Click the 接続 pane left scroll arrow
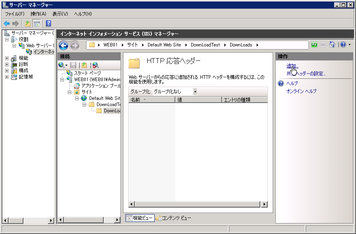The height and width of the screenshot is (234, 356). click(x=60, y=220)
